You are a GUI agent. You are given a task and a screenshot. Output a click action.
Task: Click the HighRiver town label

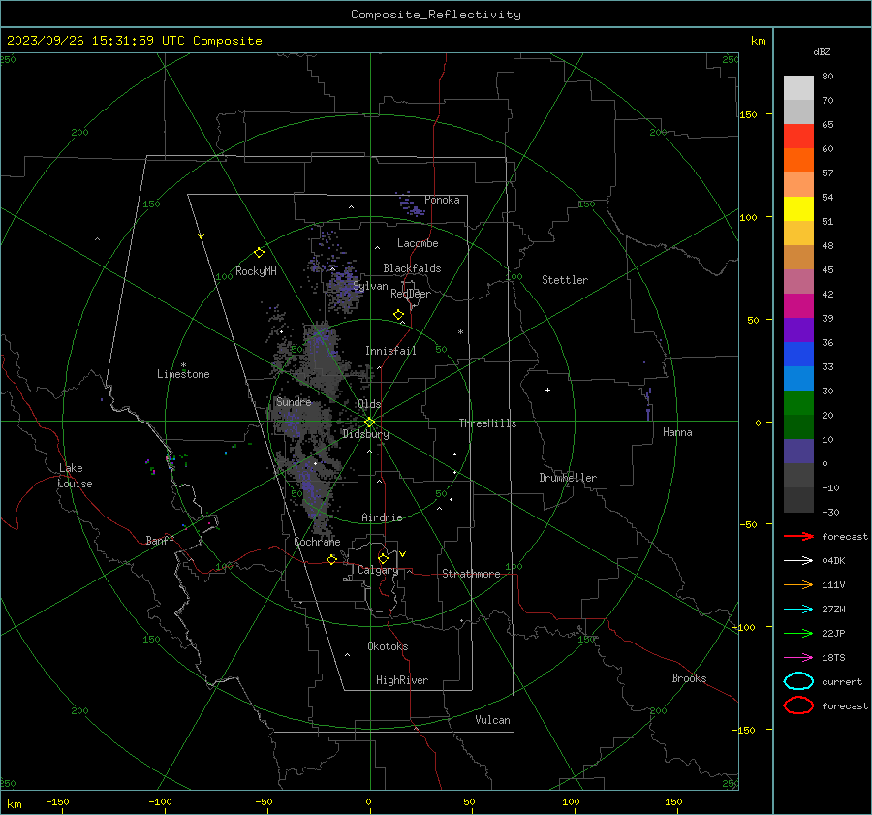point(402,680)
